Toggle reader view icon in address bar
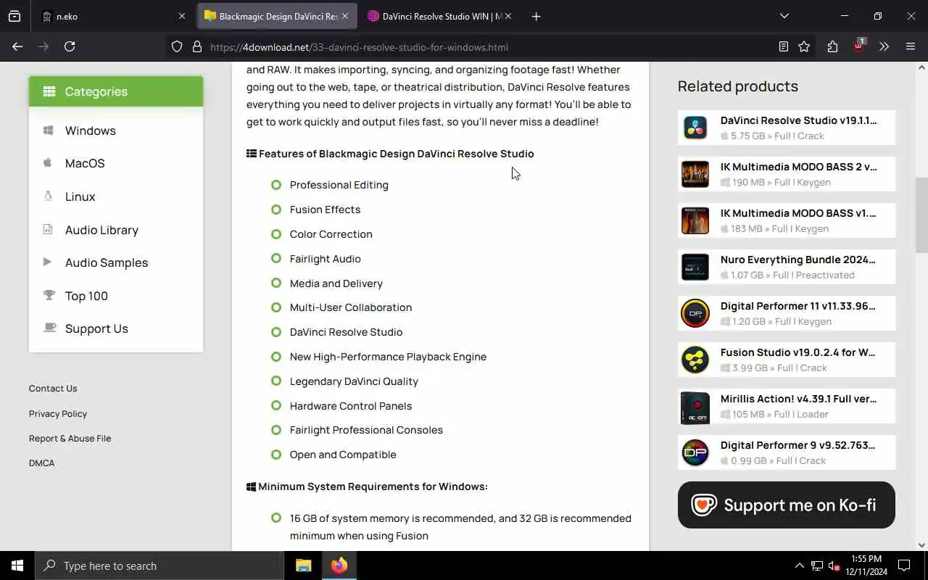This screenshot has width=928, height=580. pyautogui.click(x=783, y=46)
